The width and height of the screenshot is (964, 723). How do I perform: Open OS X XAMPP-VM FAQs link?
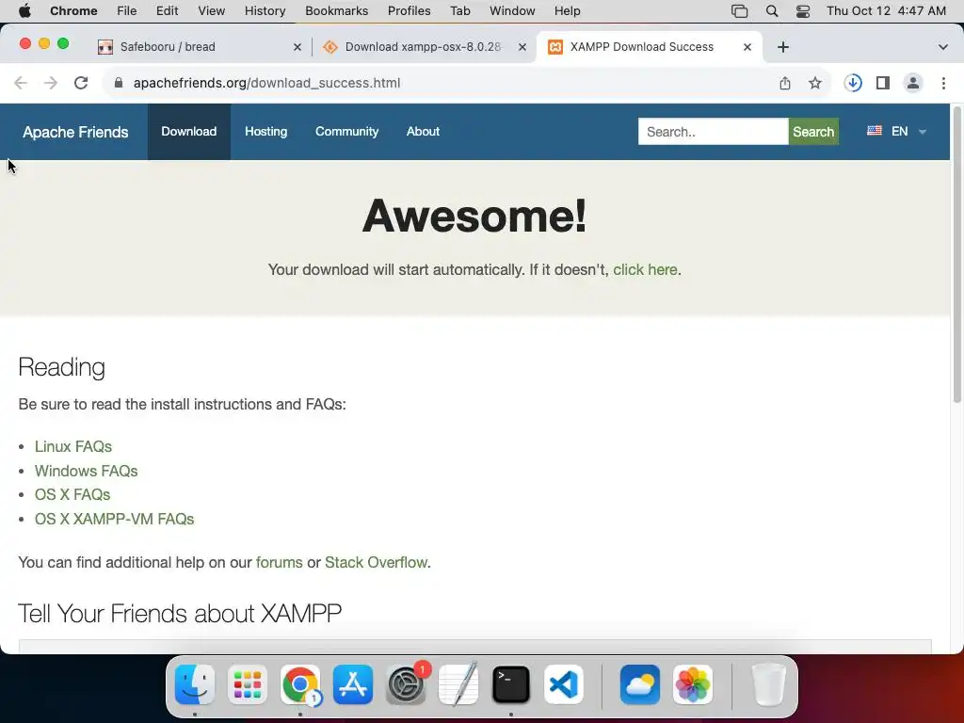(x=114, y=519)
